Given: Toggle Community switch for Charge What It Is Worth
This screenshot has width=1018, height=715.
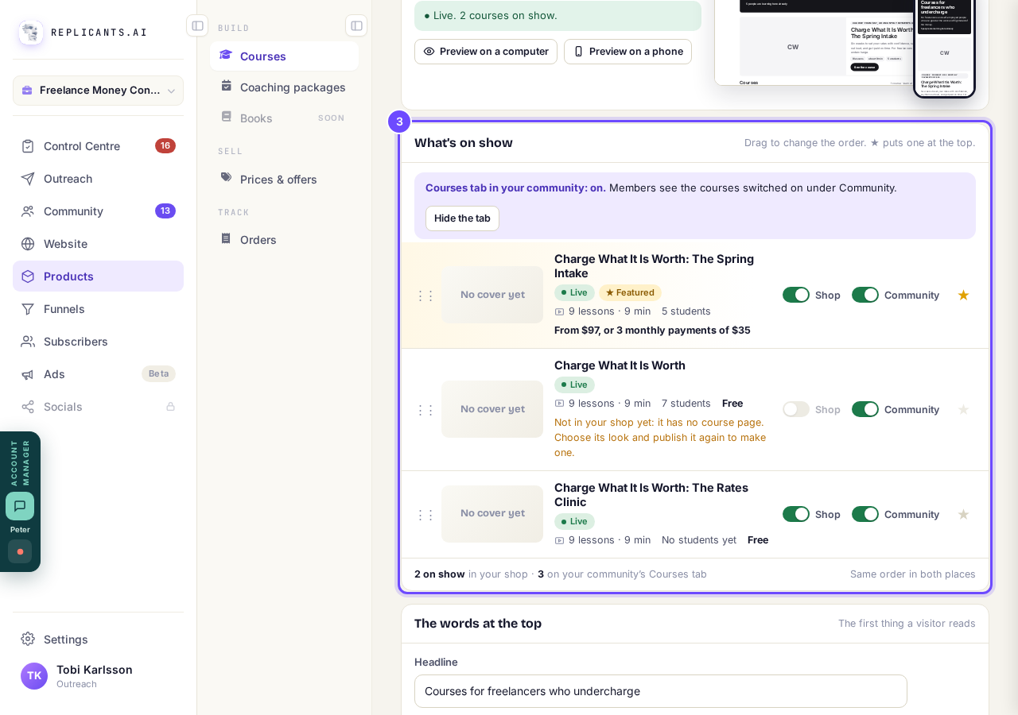Looking at the screenshot, I should [x=865, y=409].
